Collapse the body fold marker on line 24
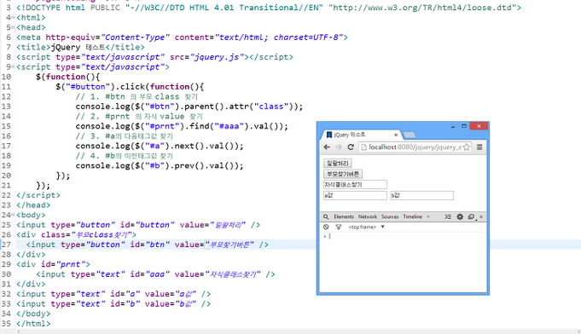The height and width of the screenshot is (334, 581). point(14,215)
